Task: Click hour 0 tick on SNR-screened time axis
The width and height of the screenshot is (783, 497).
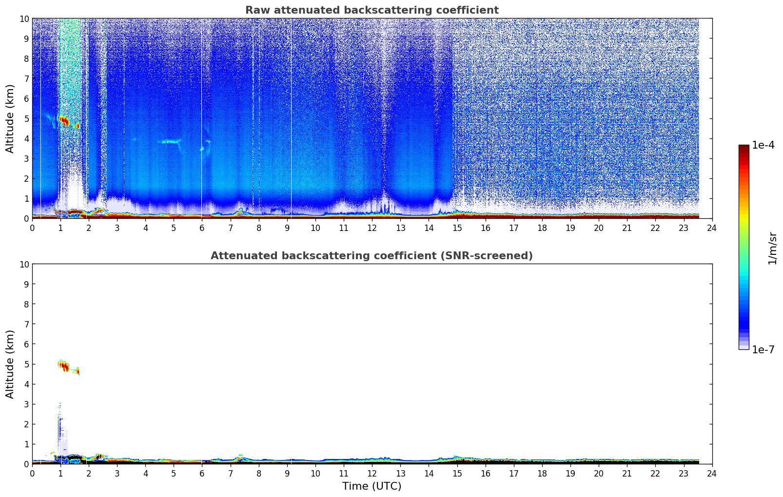Action: pyautogui.click(x=33, y=473)
